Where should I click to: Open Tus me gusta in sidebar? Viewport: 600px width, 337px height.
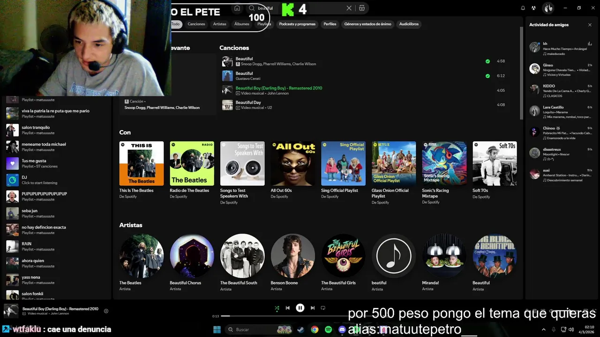(x=57, y=163)
